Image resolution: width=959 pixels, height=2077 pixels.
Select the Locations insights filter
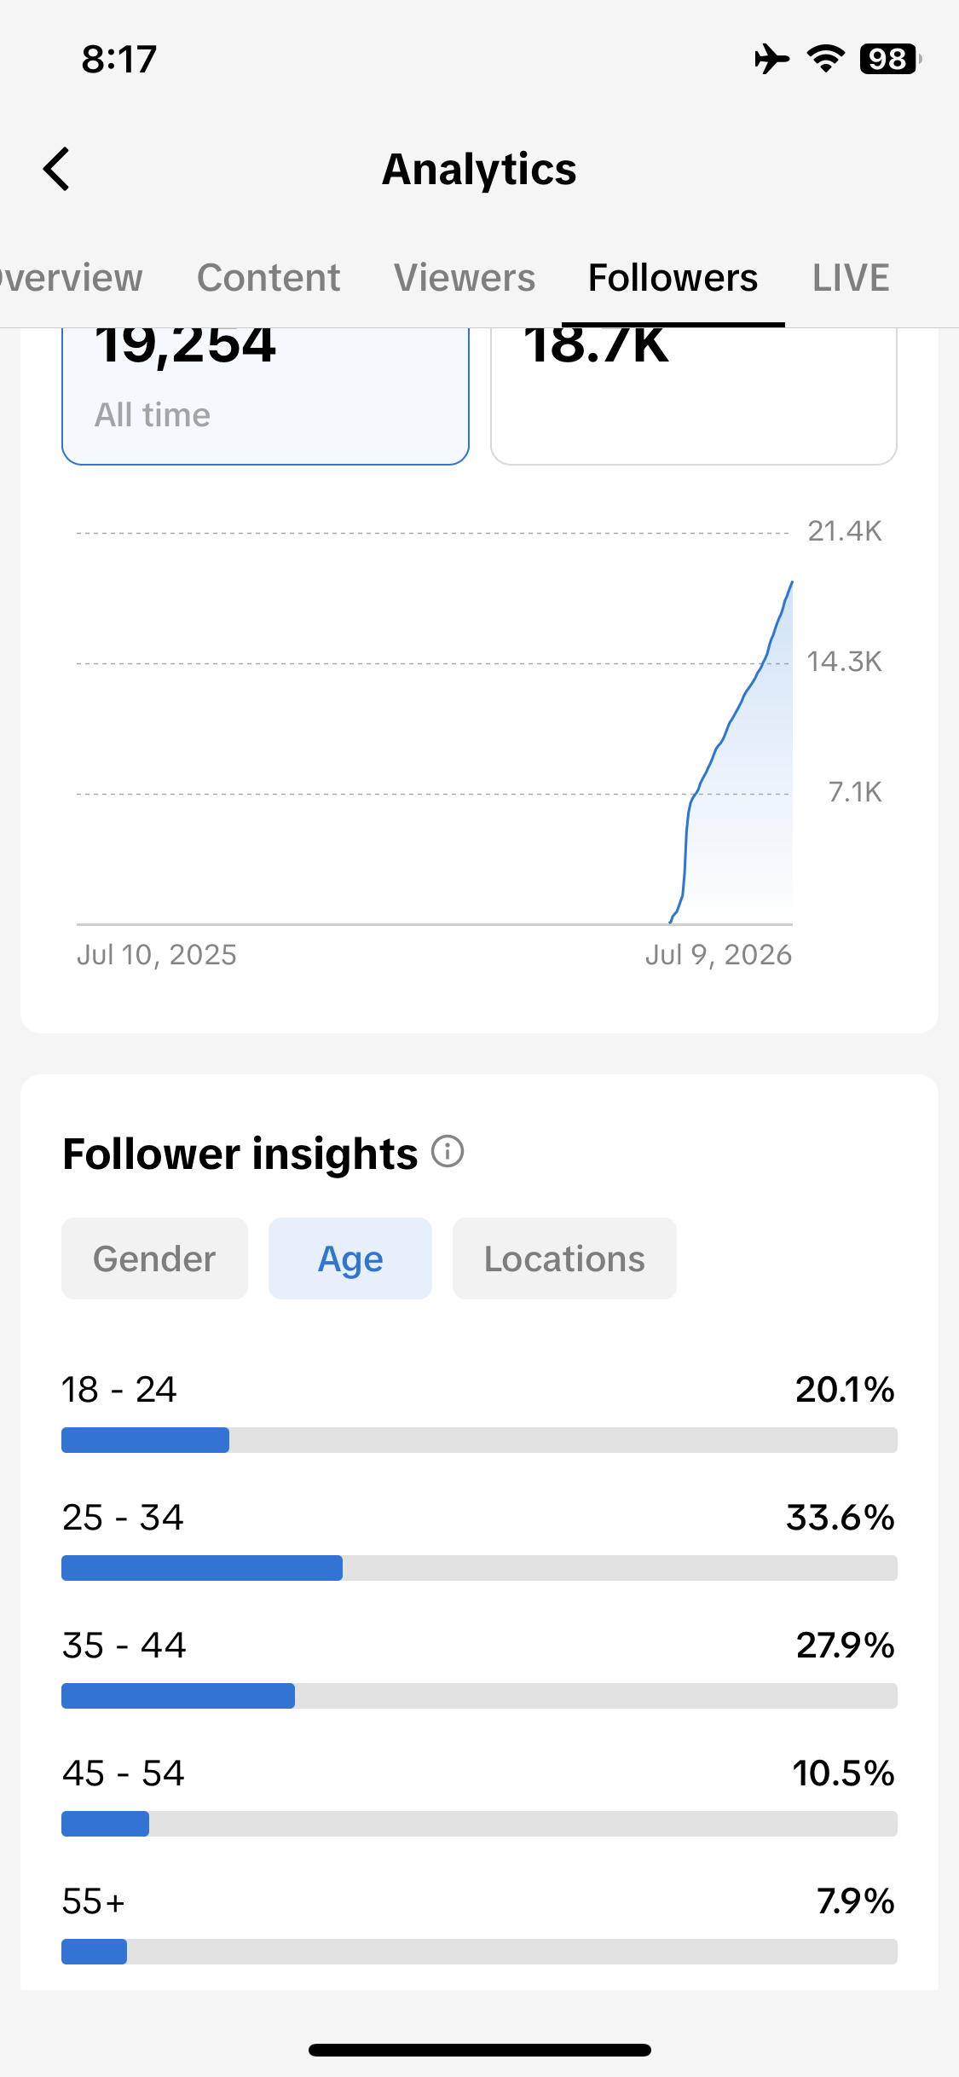tap(564, 1258)
